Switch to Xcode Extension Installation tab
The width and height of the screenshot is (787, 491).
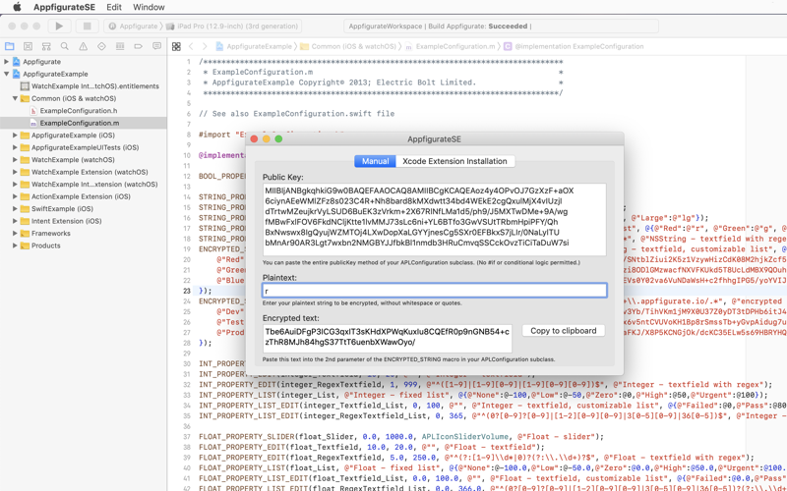[x=454, y=161]
